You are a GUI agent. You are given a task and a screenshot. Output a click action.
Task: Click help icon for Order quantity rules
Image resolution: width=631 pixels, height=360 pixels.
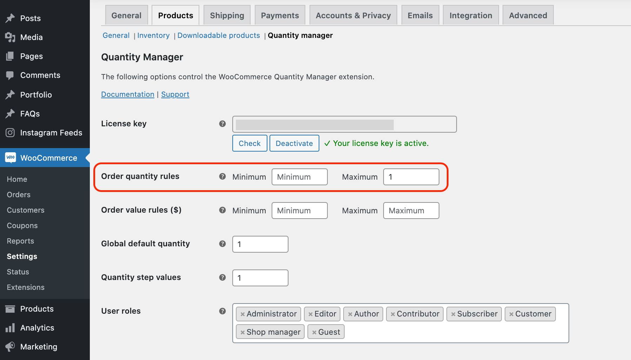[x=222, y=176]
